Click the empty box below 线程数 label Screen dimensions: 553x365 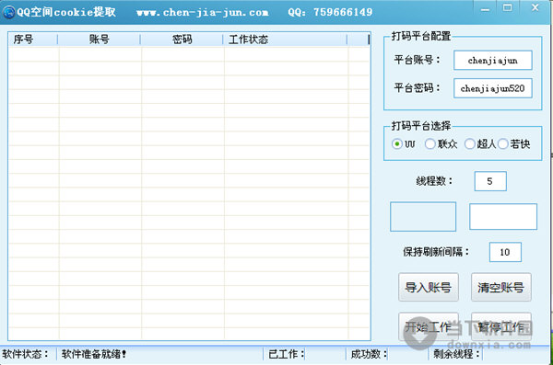423,216
